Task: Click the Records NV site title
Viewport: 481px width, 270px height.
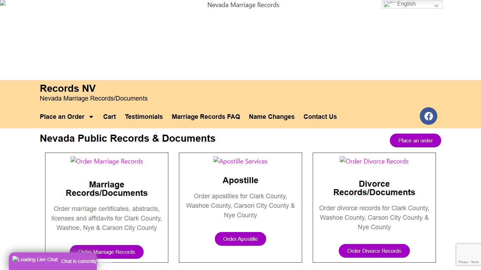Action: (x=67, y=88)
